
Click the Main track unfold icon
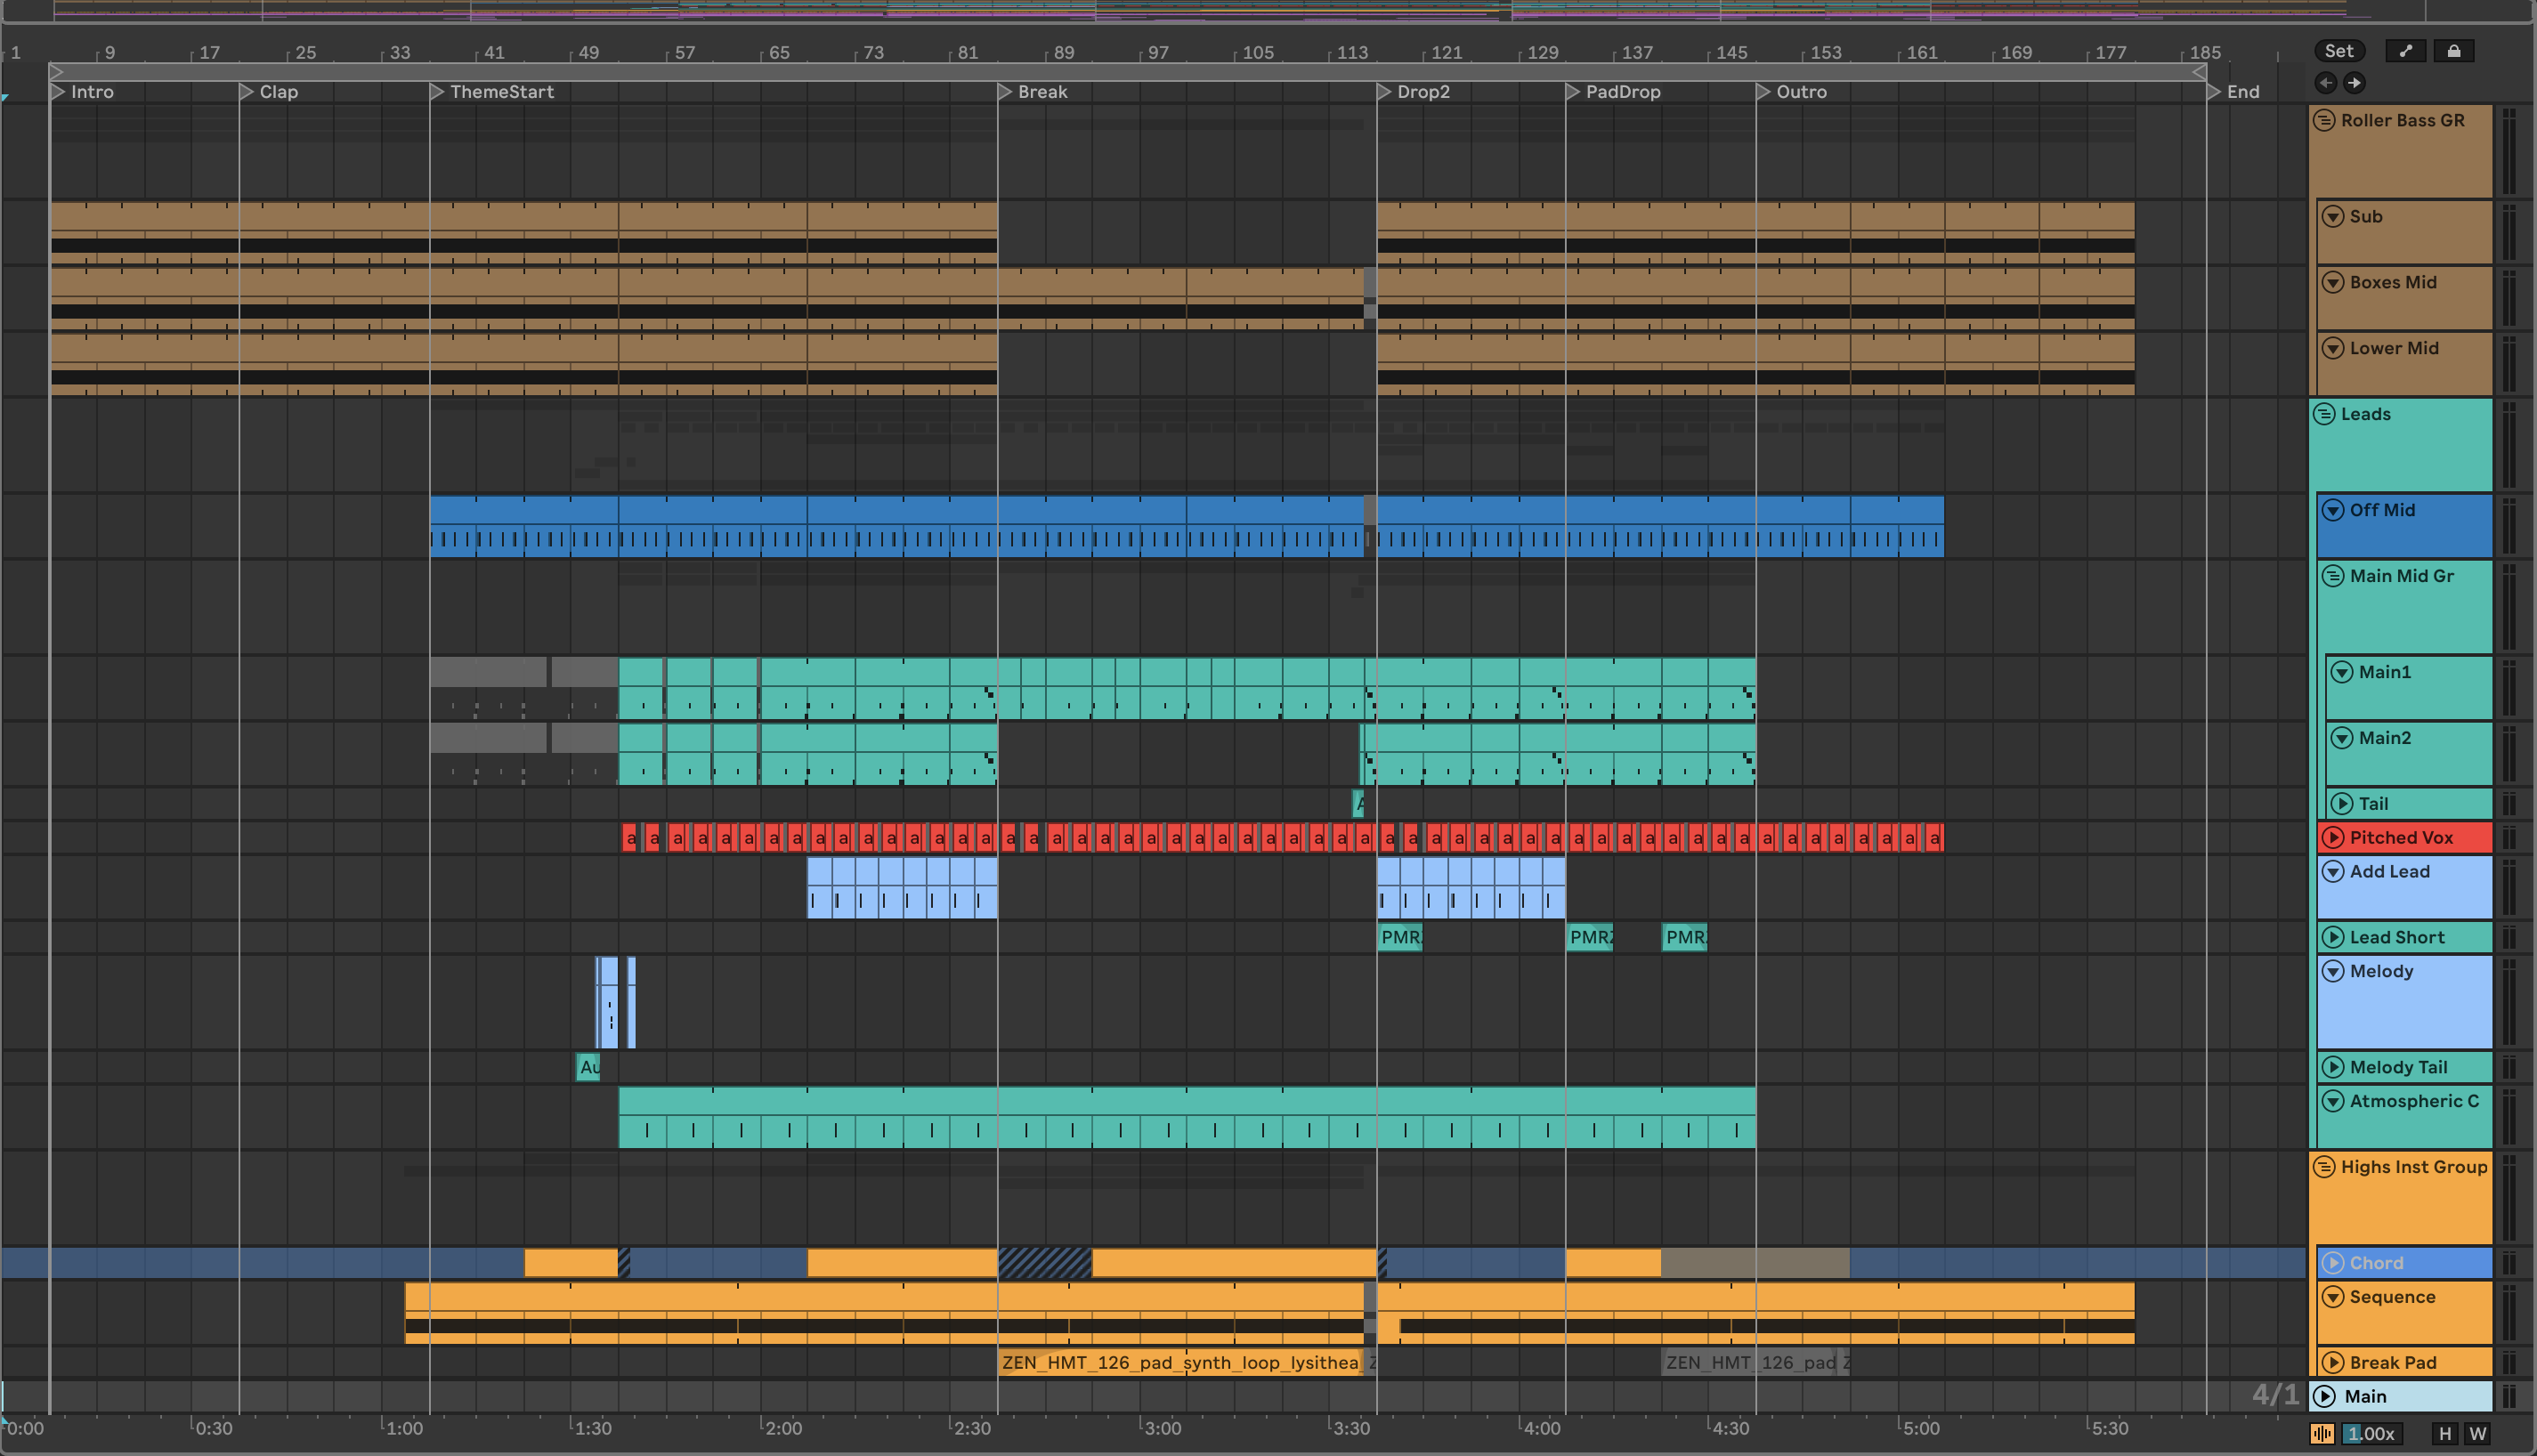pos(2326,1396)
